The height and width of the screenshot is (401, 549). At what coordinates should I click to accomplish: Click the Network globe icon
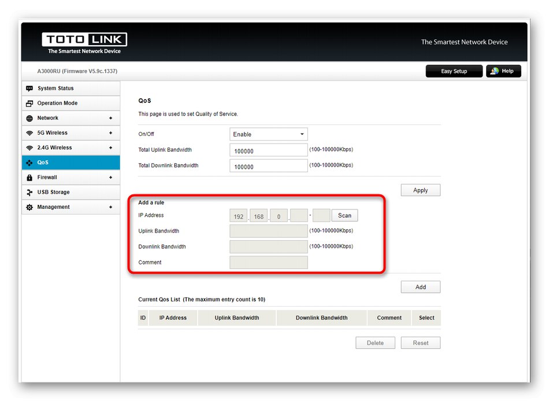[x=29, y=118]
